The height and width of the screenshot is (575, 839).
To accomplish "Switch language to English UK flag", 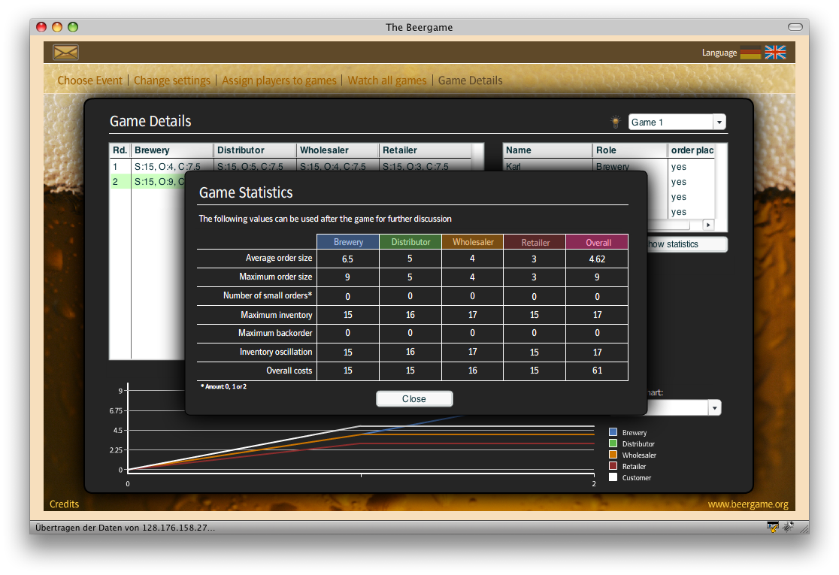I will 775,53.
